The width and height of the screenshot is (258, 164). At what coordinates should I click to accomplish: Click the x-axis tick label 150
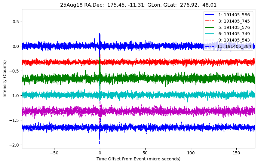[x=236, y=152]
